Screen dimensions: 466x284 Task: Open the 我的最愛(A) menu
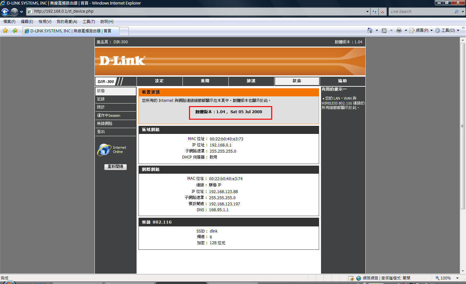coord(67,22)
